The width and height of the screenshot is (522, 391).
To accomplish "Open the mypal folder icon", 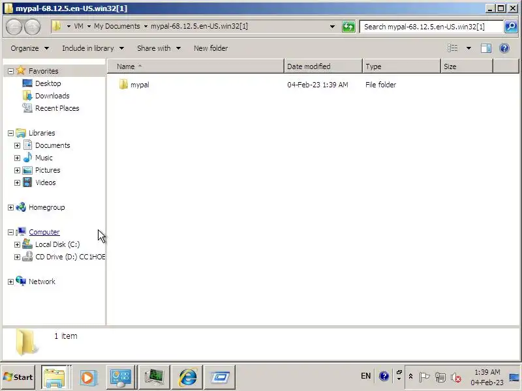I will [x=123, y=85].
